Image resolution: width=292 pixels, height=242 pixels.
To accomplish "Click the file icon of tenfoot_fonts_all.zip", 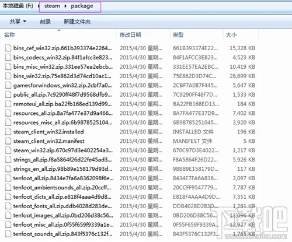I will point(8,206).
